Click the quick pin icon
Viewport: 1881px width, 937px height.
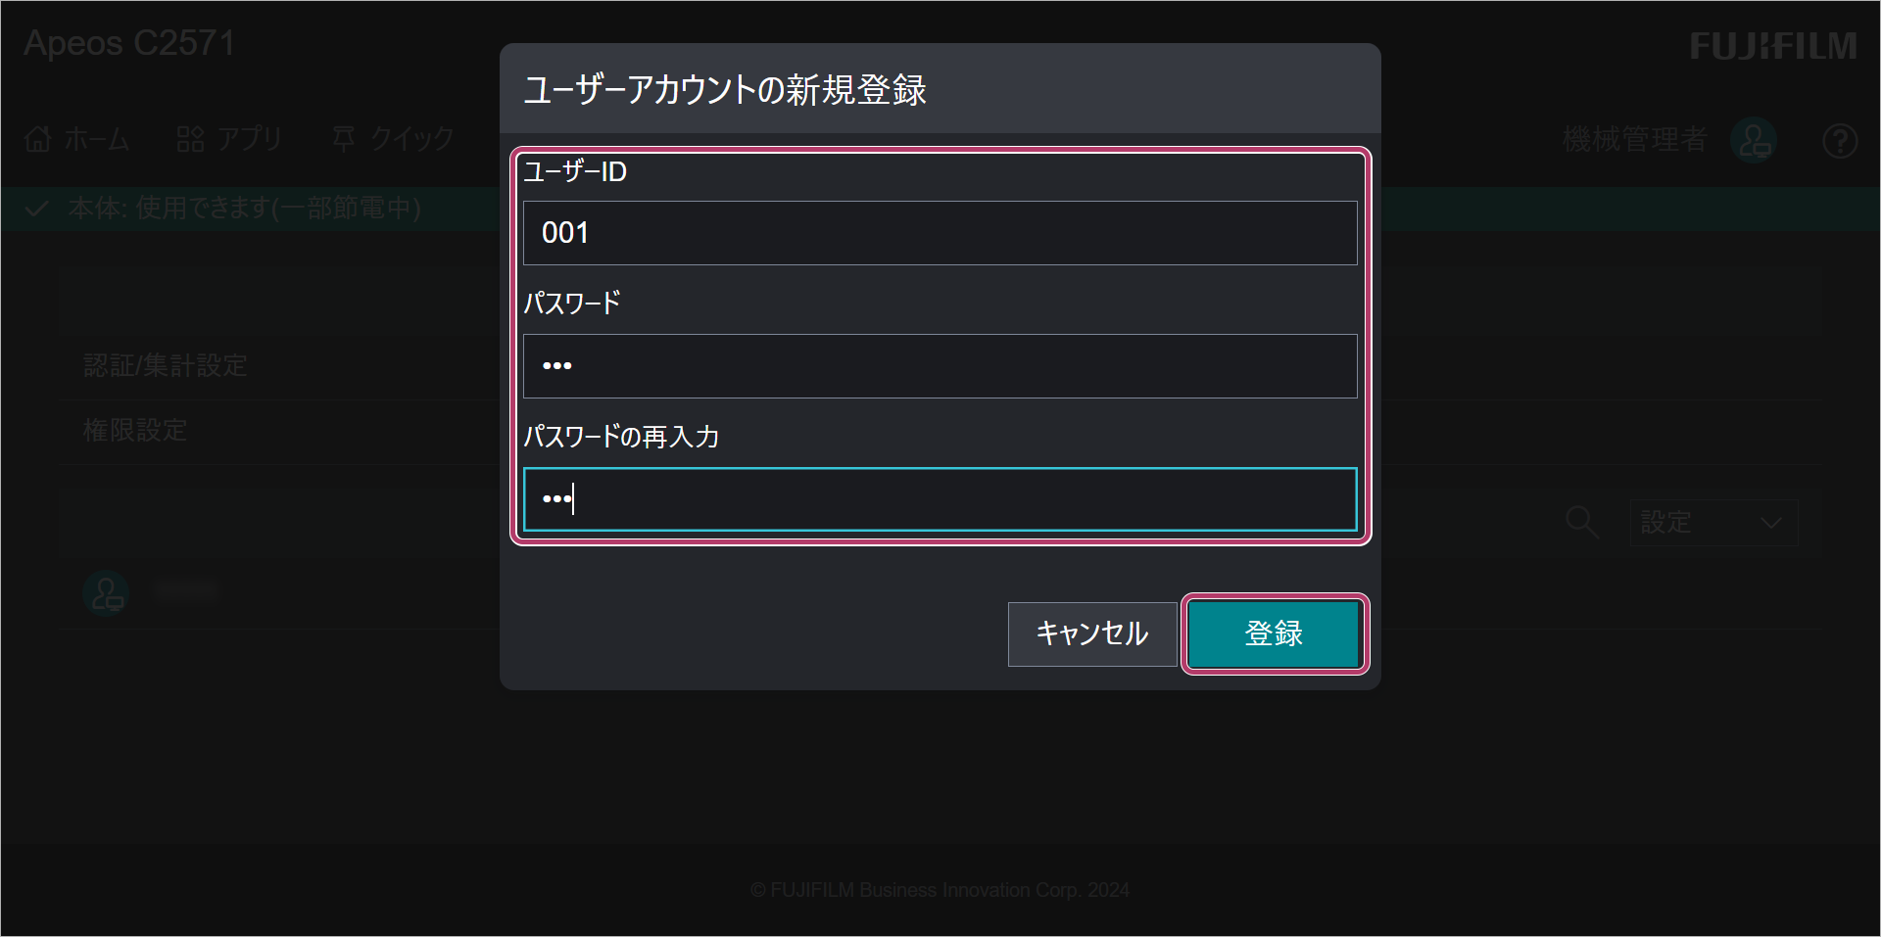(x=344, y=139)
